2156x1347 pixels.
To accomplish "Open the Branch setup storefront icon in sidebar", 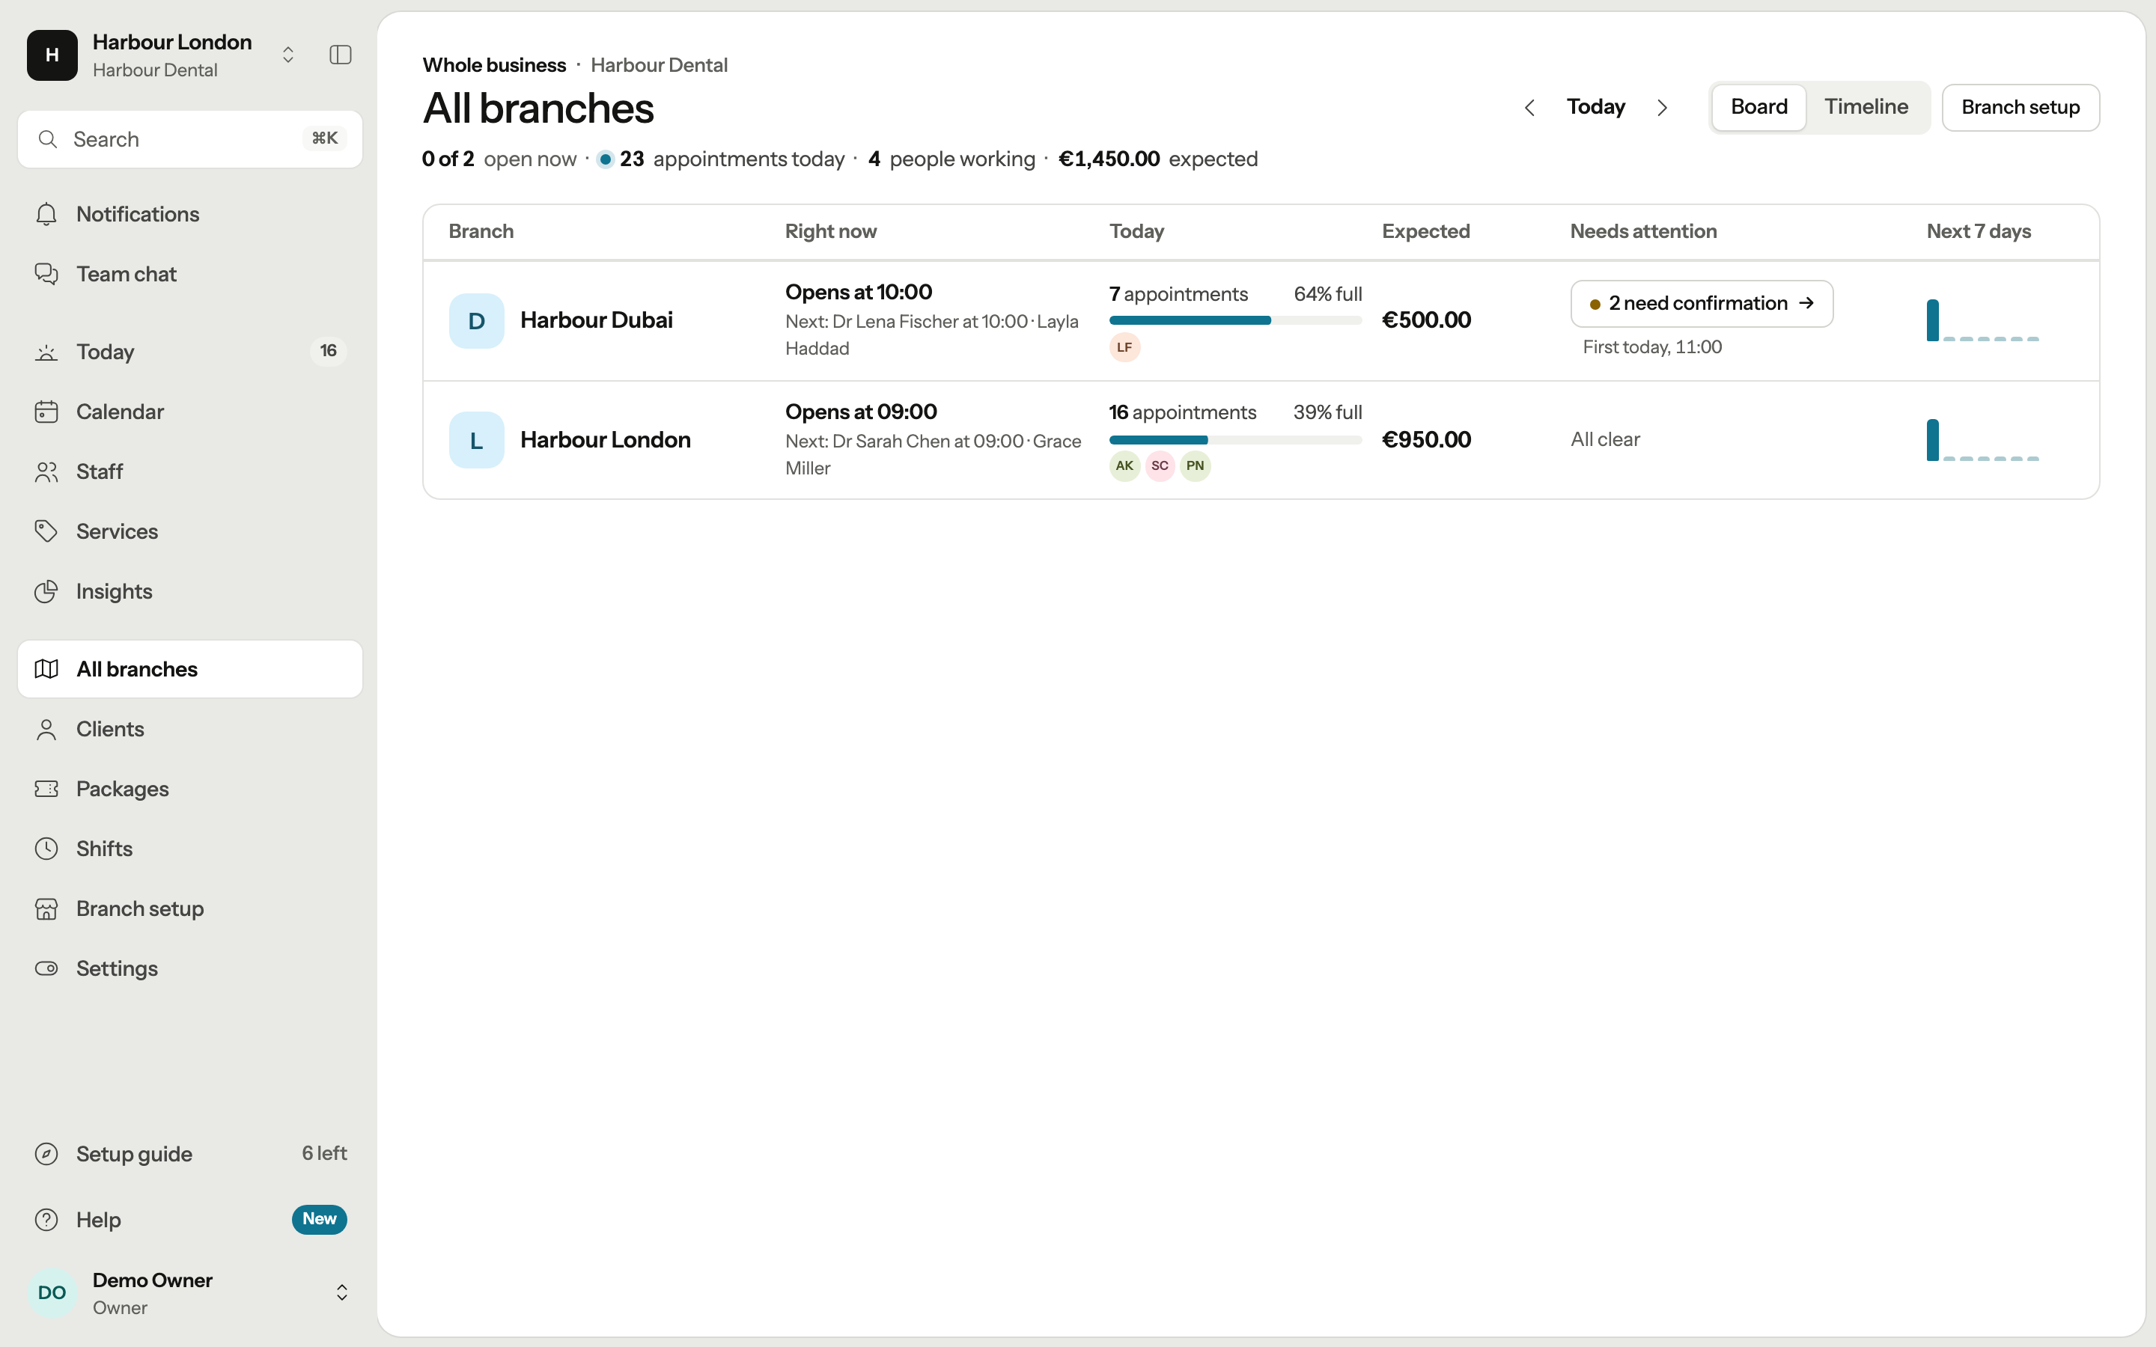I will pyautogui.click(x=46, y=908).
